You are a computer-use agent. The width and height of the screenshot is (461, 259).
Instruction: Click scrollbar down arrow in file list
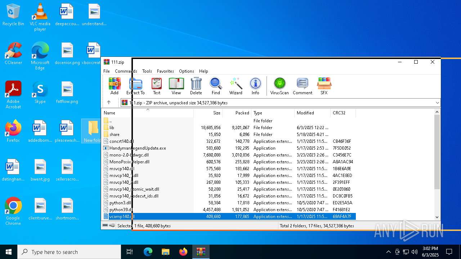pyautogui.click(x=437, y=217)
